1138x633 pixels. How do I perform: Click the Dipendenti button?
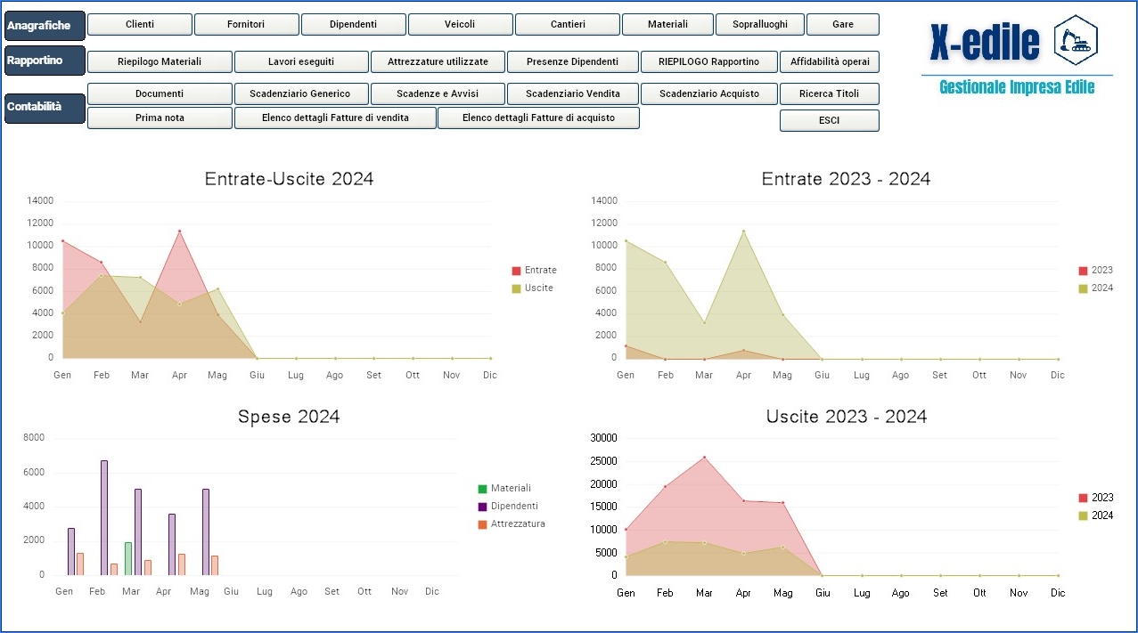[x=353, y=25]
